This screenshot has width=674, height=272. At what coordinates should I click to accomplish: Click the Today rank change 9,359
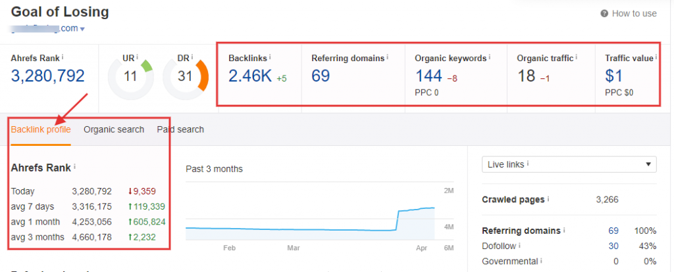click(142, 191)
